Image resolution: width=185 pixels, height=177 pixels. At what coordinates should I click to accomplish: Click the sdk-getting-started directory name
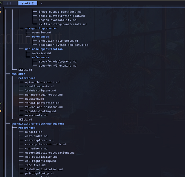[41, 28]
